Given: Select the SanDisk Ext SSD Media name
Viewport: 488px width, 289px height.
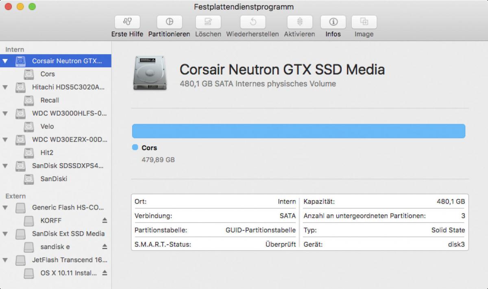Looking at the screenshot, I should click(68, 234).
